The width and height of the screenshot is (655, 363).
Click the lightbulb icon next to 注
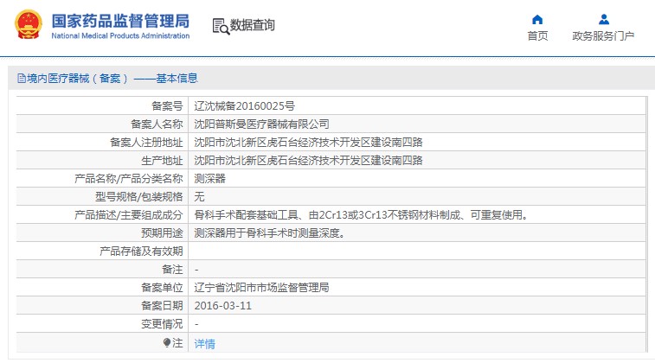(167, 343)
